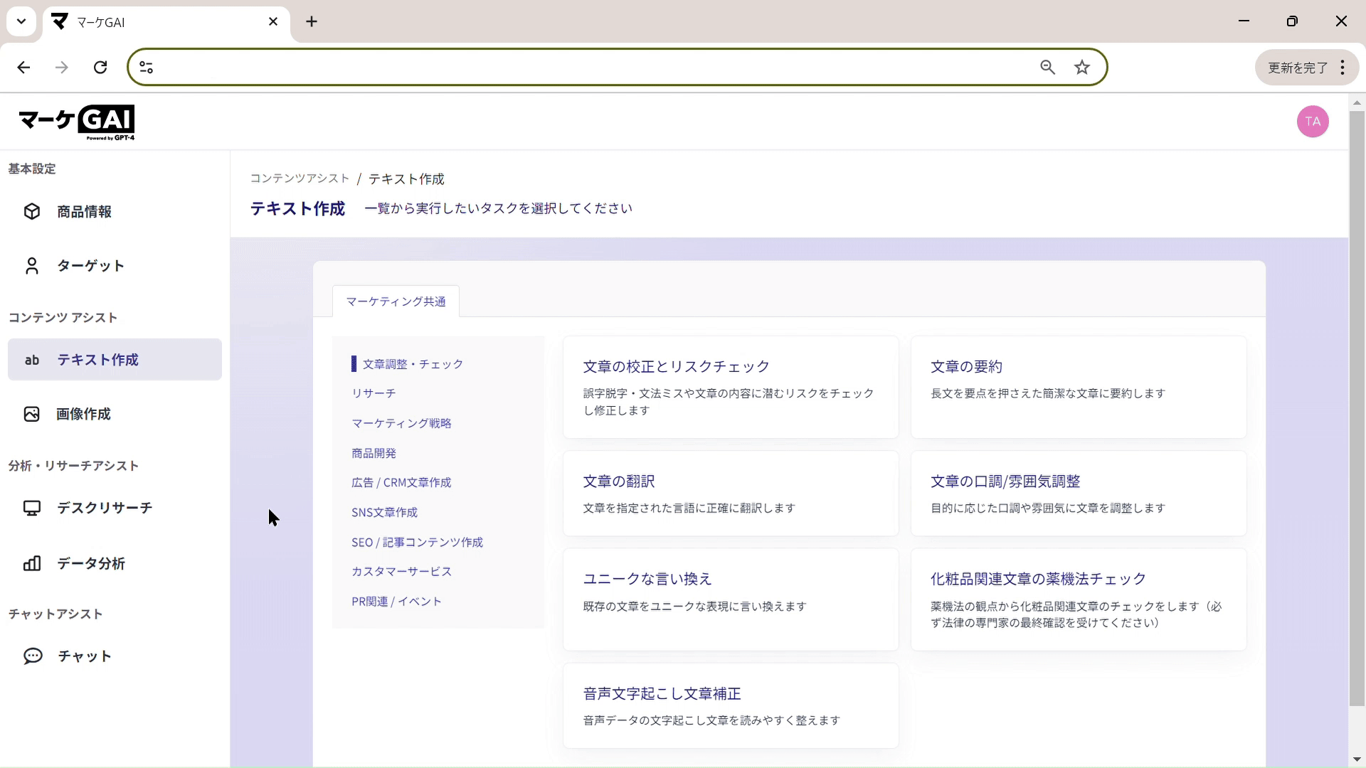Screen dimensions: 1366x768
Task: Click the 商品情報 box icon
Action: (x=31, y=211)
